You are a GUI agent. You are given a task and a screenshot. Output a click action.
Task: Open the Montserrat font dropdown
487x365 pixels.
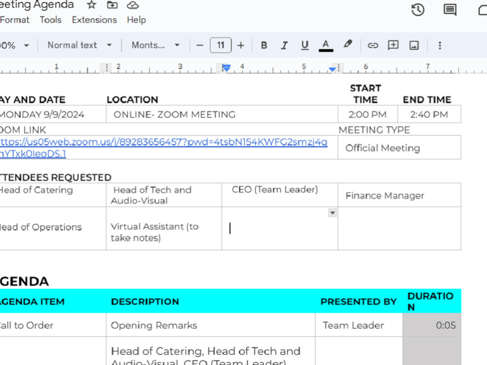pyautogui.click(x=156, y=45)
